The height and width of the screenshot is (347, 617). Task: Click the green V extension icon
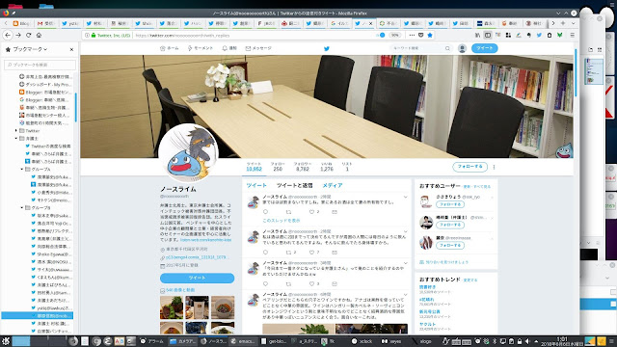click(559, 35)
